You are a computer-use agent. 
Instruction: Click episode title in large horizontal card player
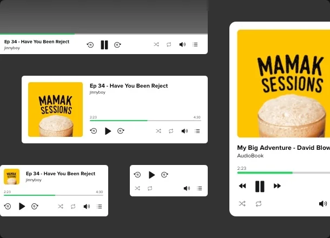point(129,85)
